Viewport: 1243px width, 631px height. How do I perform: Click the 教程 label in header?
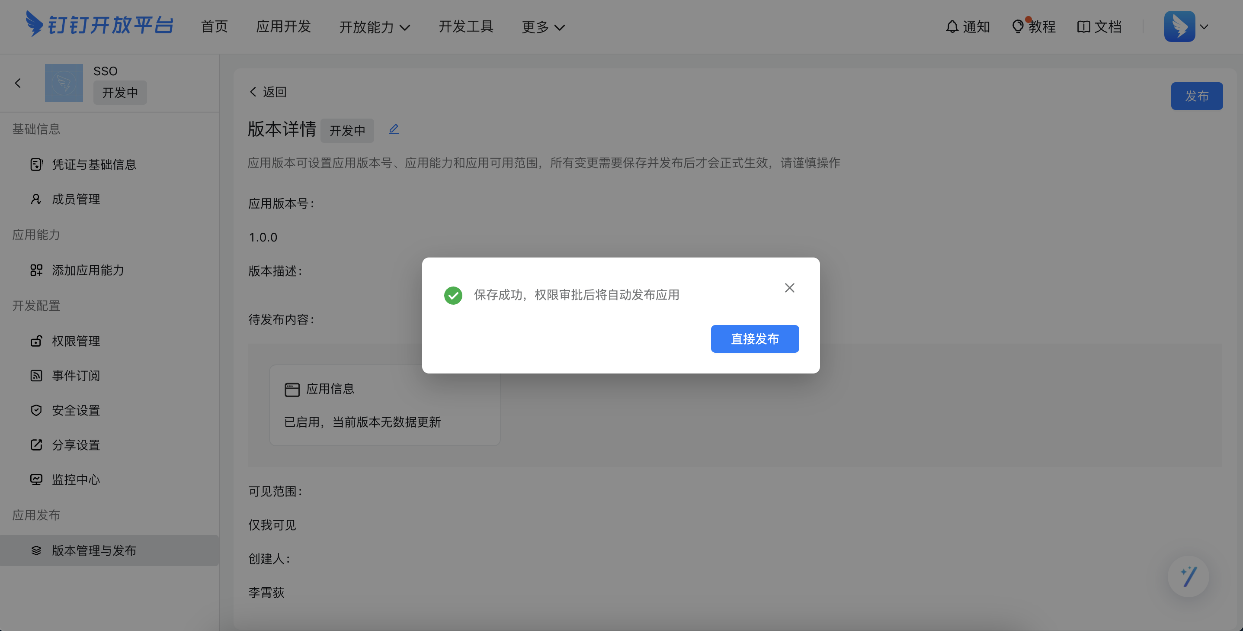[1042, 26]
